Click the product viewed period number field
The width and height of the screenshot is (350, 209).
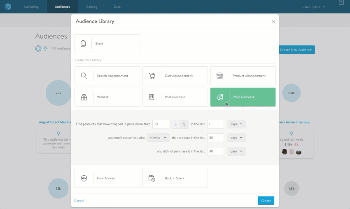215,138
